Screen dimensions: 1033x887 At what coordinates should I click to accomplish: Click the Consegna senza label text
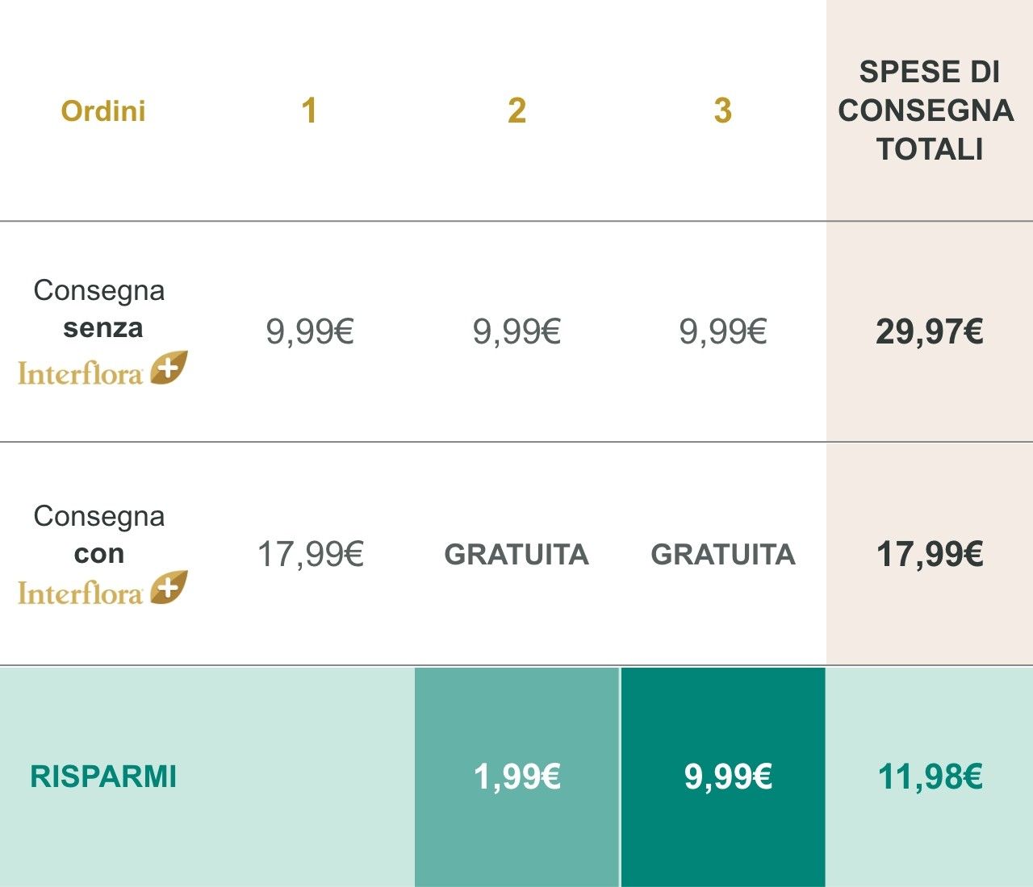(x=99, y=309)
